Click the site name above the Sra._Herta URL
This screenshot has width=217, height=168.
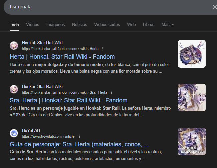pos(42,86)
